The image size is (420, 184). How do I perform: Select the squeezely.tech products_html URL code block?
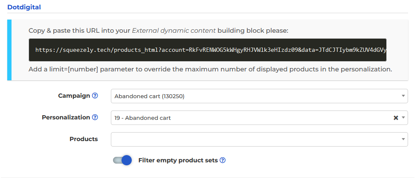[208, 50]
